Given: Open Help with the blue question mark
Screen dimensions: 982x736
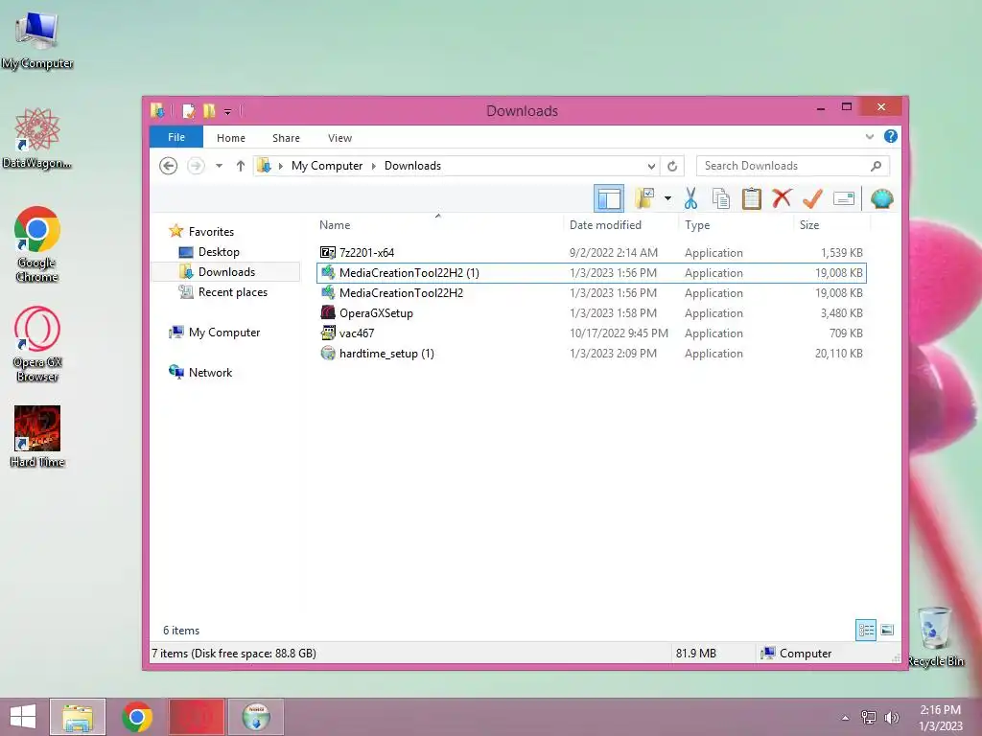Looking at the screenshot, I should (x=891, y=136).
